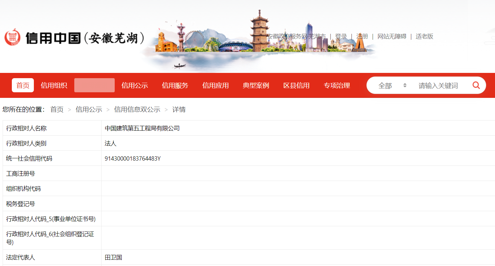Click the 请输入关键词 search field

point(438,85)
